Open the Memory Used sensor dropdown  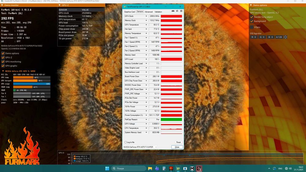(146, 55)
